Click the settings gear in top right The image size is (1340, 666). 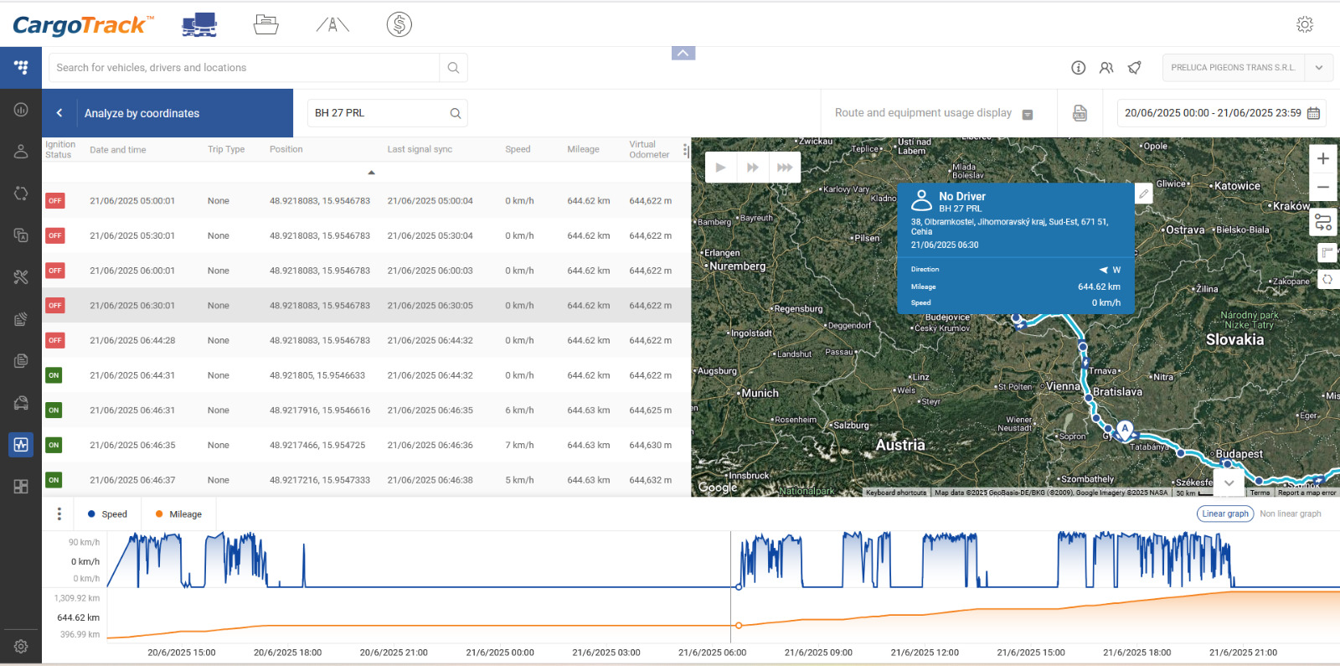pyautogui.click(x=1304, y=25)
